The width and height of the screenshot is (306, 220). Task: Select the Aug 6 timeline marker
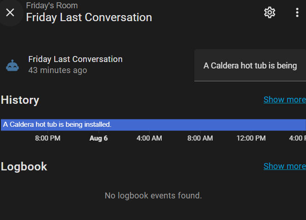coord(98,138)
